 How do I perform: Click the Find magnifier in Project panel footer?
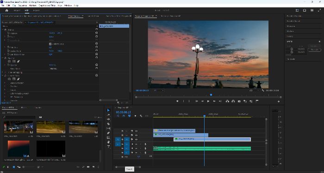tap(83, 167)
